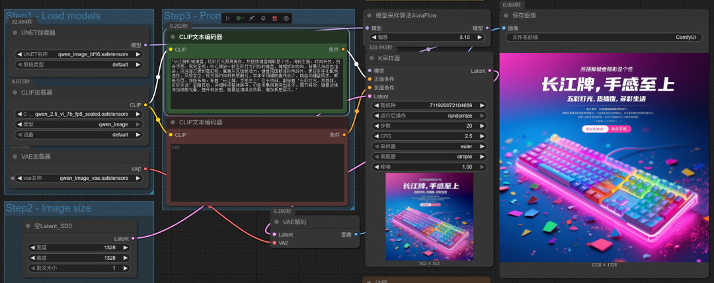This screenshot has width=714, height=283.
Task: Click the K采样器 负面条件 input slot
Action: [x=370, y=87]
